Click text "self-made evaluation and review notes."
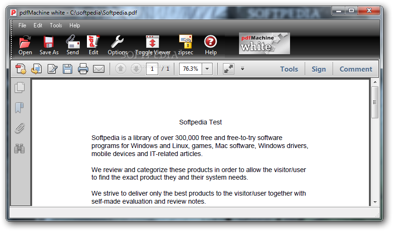This screenshot has width=393, height=231. pos(149,201)
